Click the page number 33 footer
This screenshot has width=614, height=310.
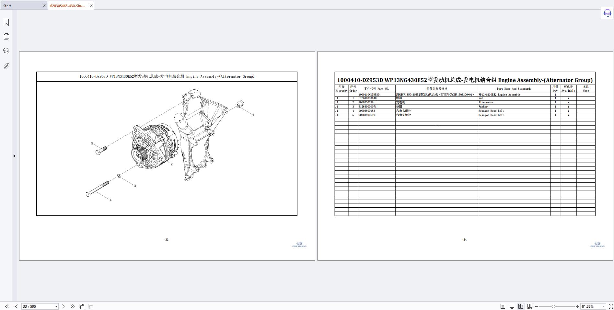[167, 240]
